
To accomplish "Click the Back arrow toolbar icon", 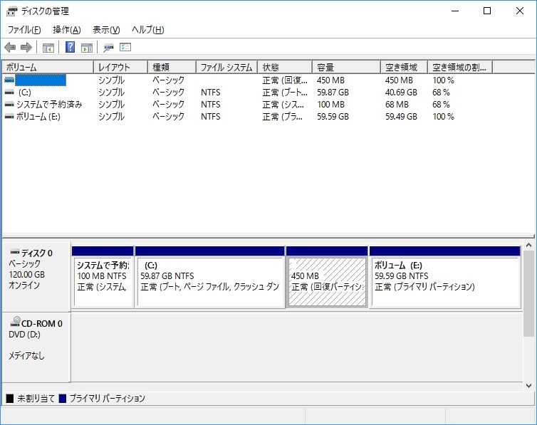I will 10,47.
